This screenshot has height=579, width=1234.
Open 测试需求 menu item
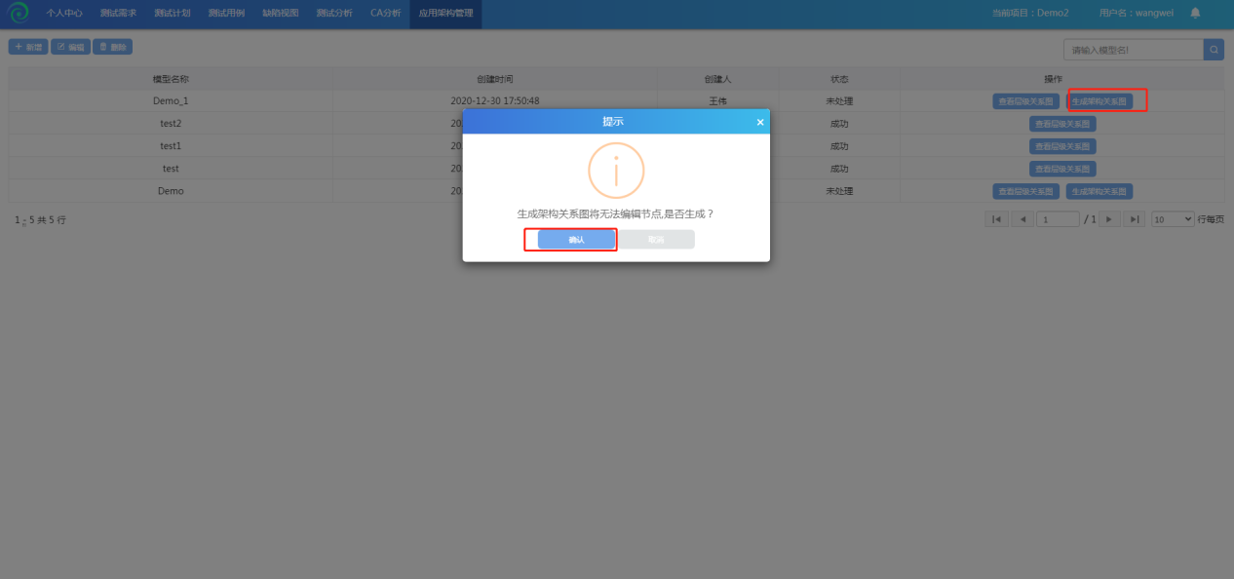118,14
